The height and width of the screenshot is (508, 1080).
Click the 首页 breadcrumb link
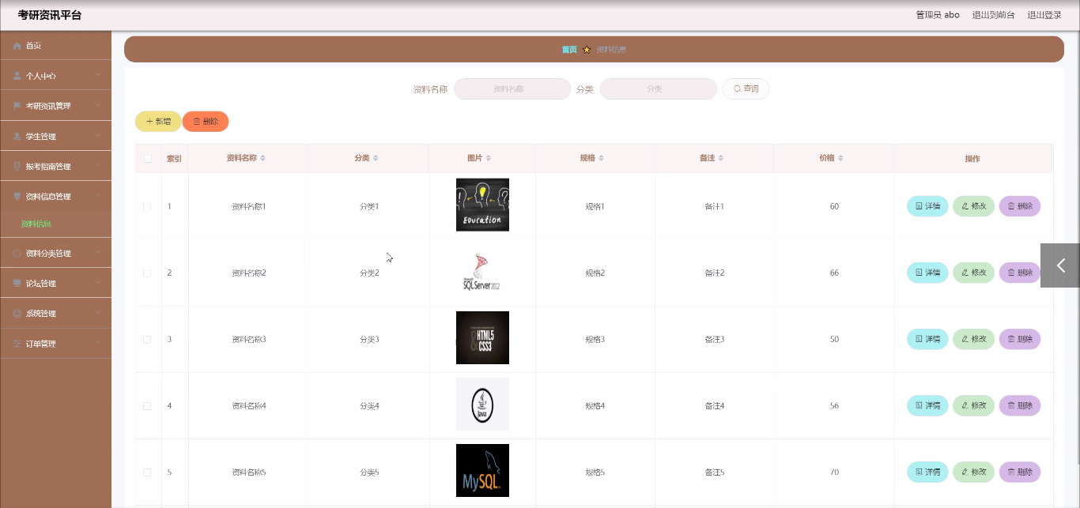569,49
